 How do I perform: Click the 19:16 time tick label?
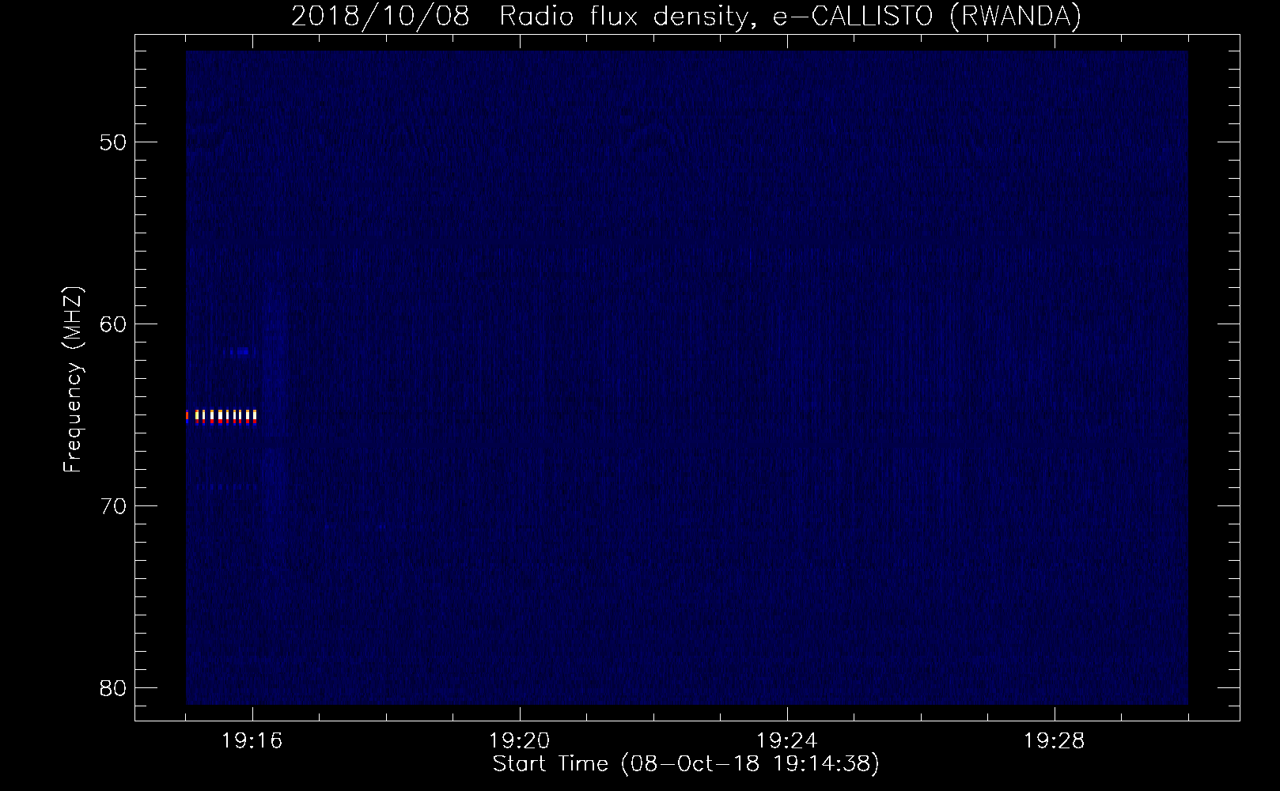(x=252, y=741)
